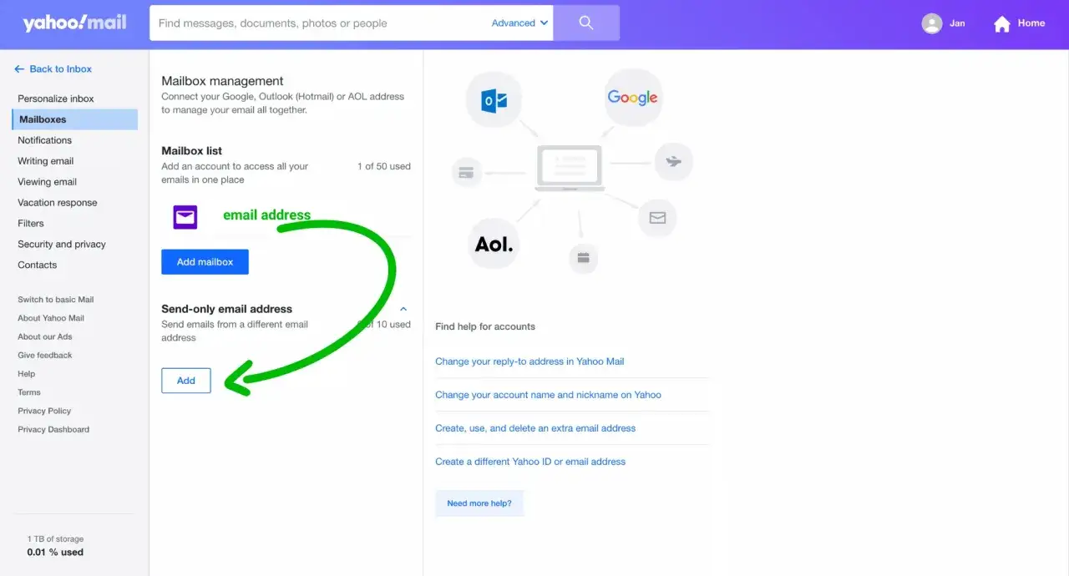Open Change your reply-to address link
The width and height of the screenshot is (1069, 576).
click(529, 361)
